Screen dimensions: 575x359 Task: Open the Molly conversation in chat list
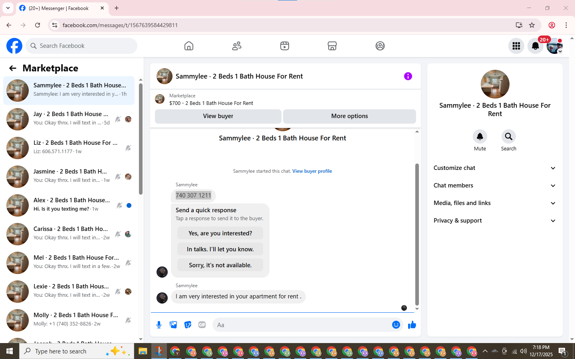[x=69, y=320]
